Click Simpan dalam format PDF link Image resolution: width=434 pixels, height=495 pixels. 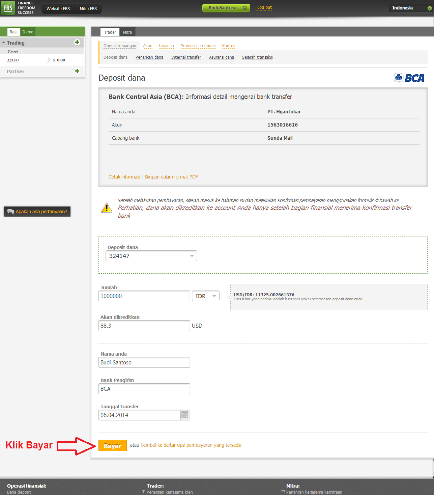[171, 177]
